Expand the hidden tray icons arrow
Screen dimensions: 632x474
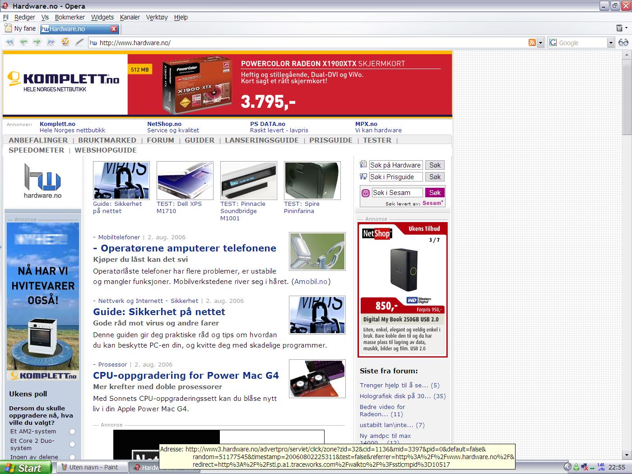pos(567,467)
